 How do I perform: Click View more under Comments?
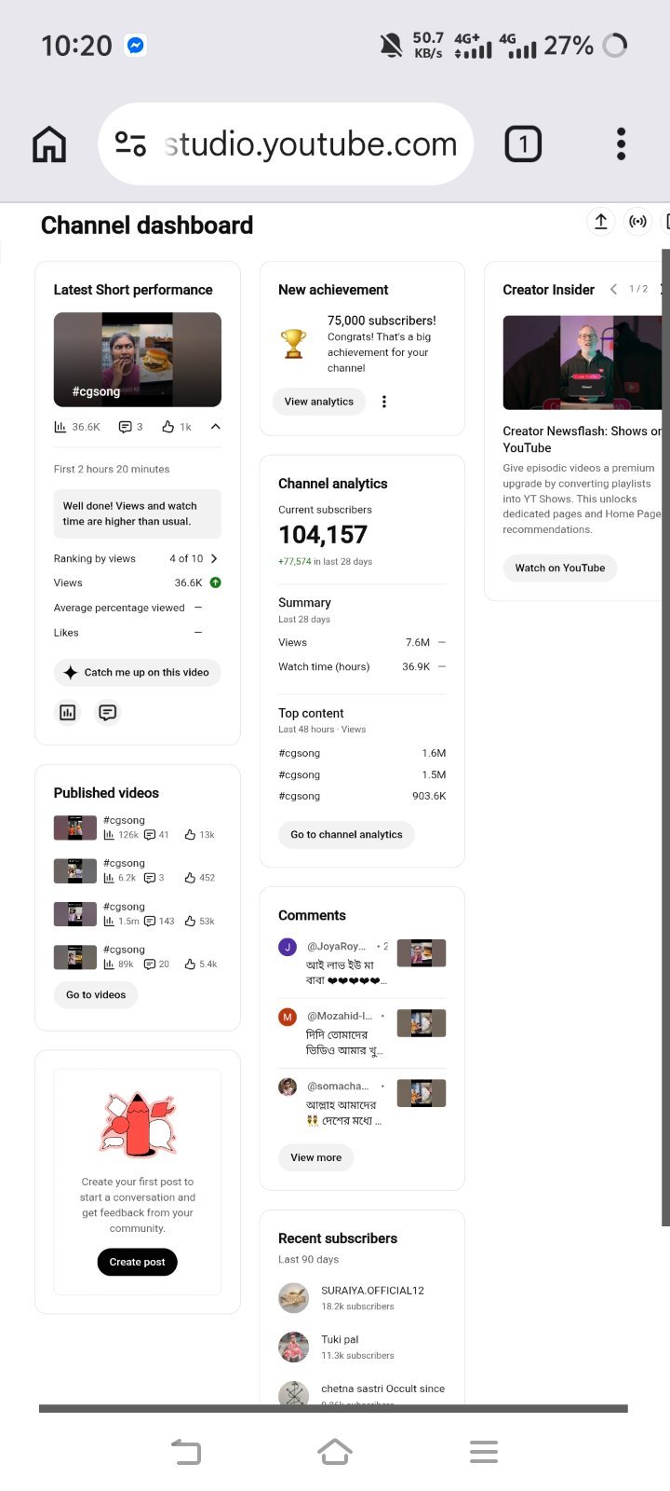coord(315,1157)
